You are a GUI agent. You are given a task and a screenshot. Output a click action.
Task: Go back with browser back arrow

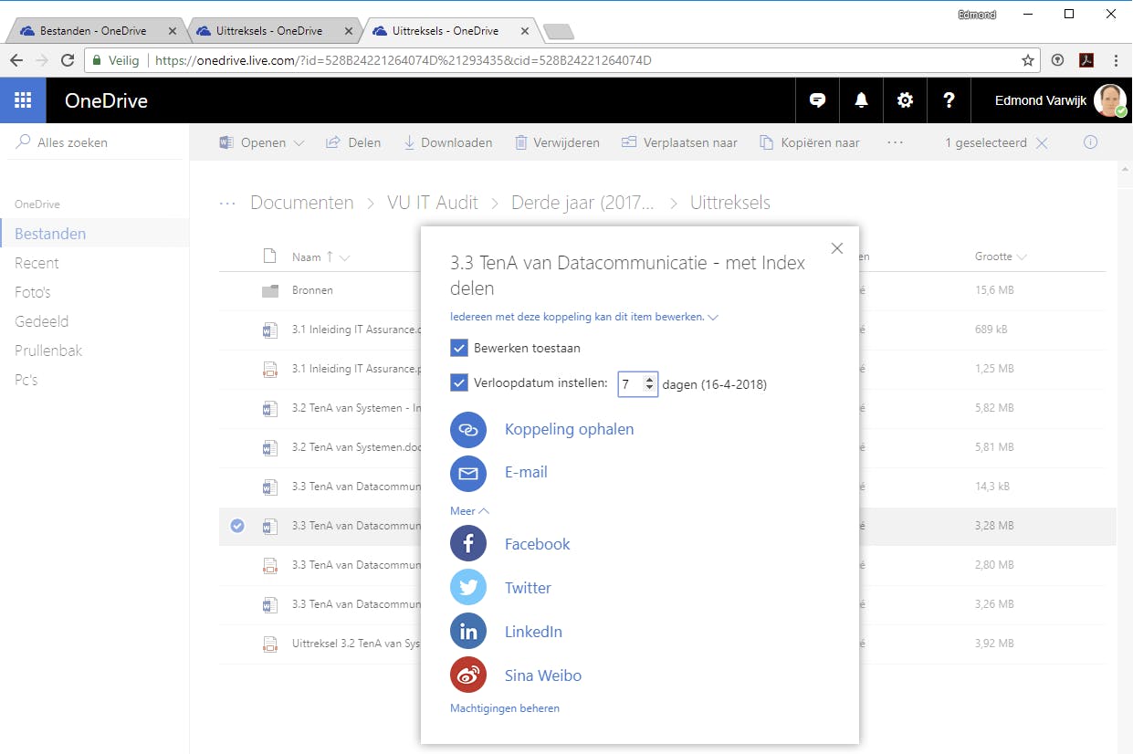click(x=16, y=60)
